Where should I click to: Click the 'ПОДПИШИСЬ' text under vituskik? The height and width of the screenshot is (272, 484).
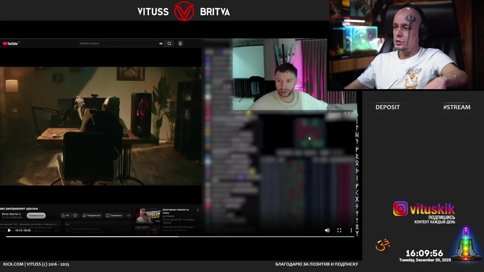pyautogui.click(x=442, y=218)
